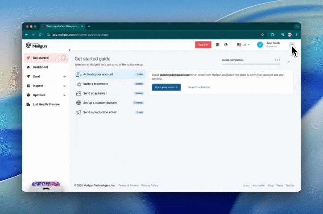Click the Send a test email envelope icon
The image size is (323, 214).
click(x=79, y=93)
